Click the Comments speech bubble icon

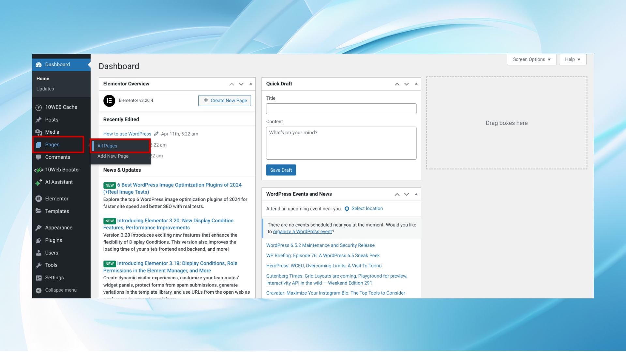[39, 157]
